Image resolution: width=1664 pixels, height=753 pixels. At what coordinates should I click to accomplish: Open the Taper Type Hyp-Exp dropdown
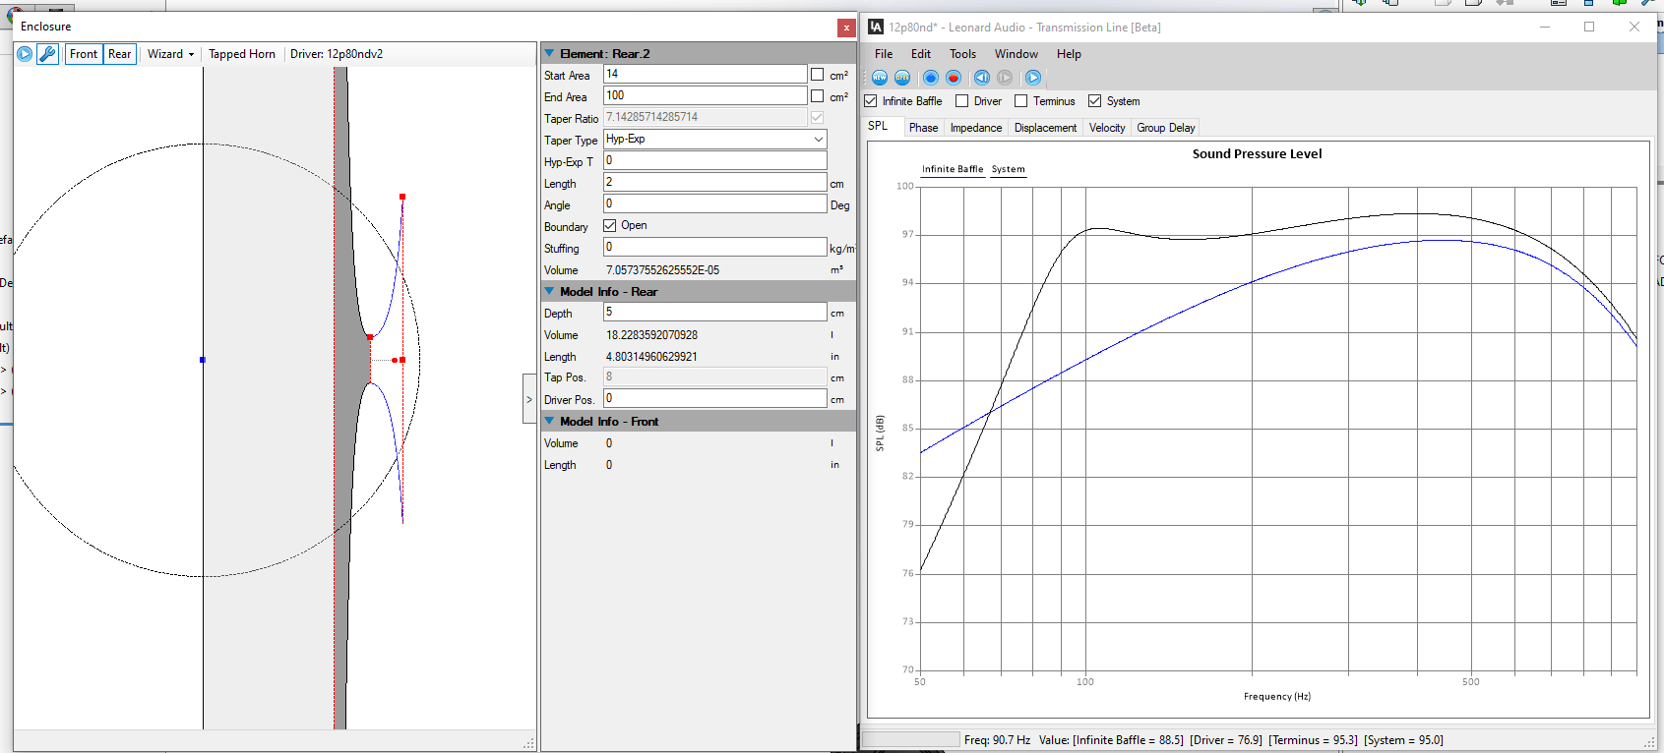[818, 140]
